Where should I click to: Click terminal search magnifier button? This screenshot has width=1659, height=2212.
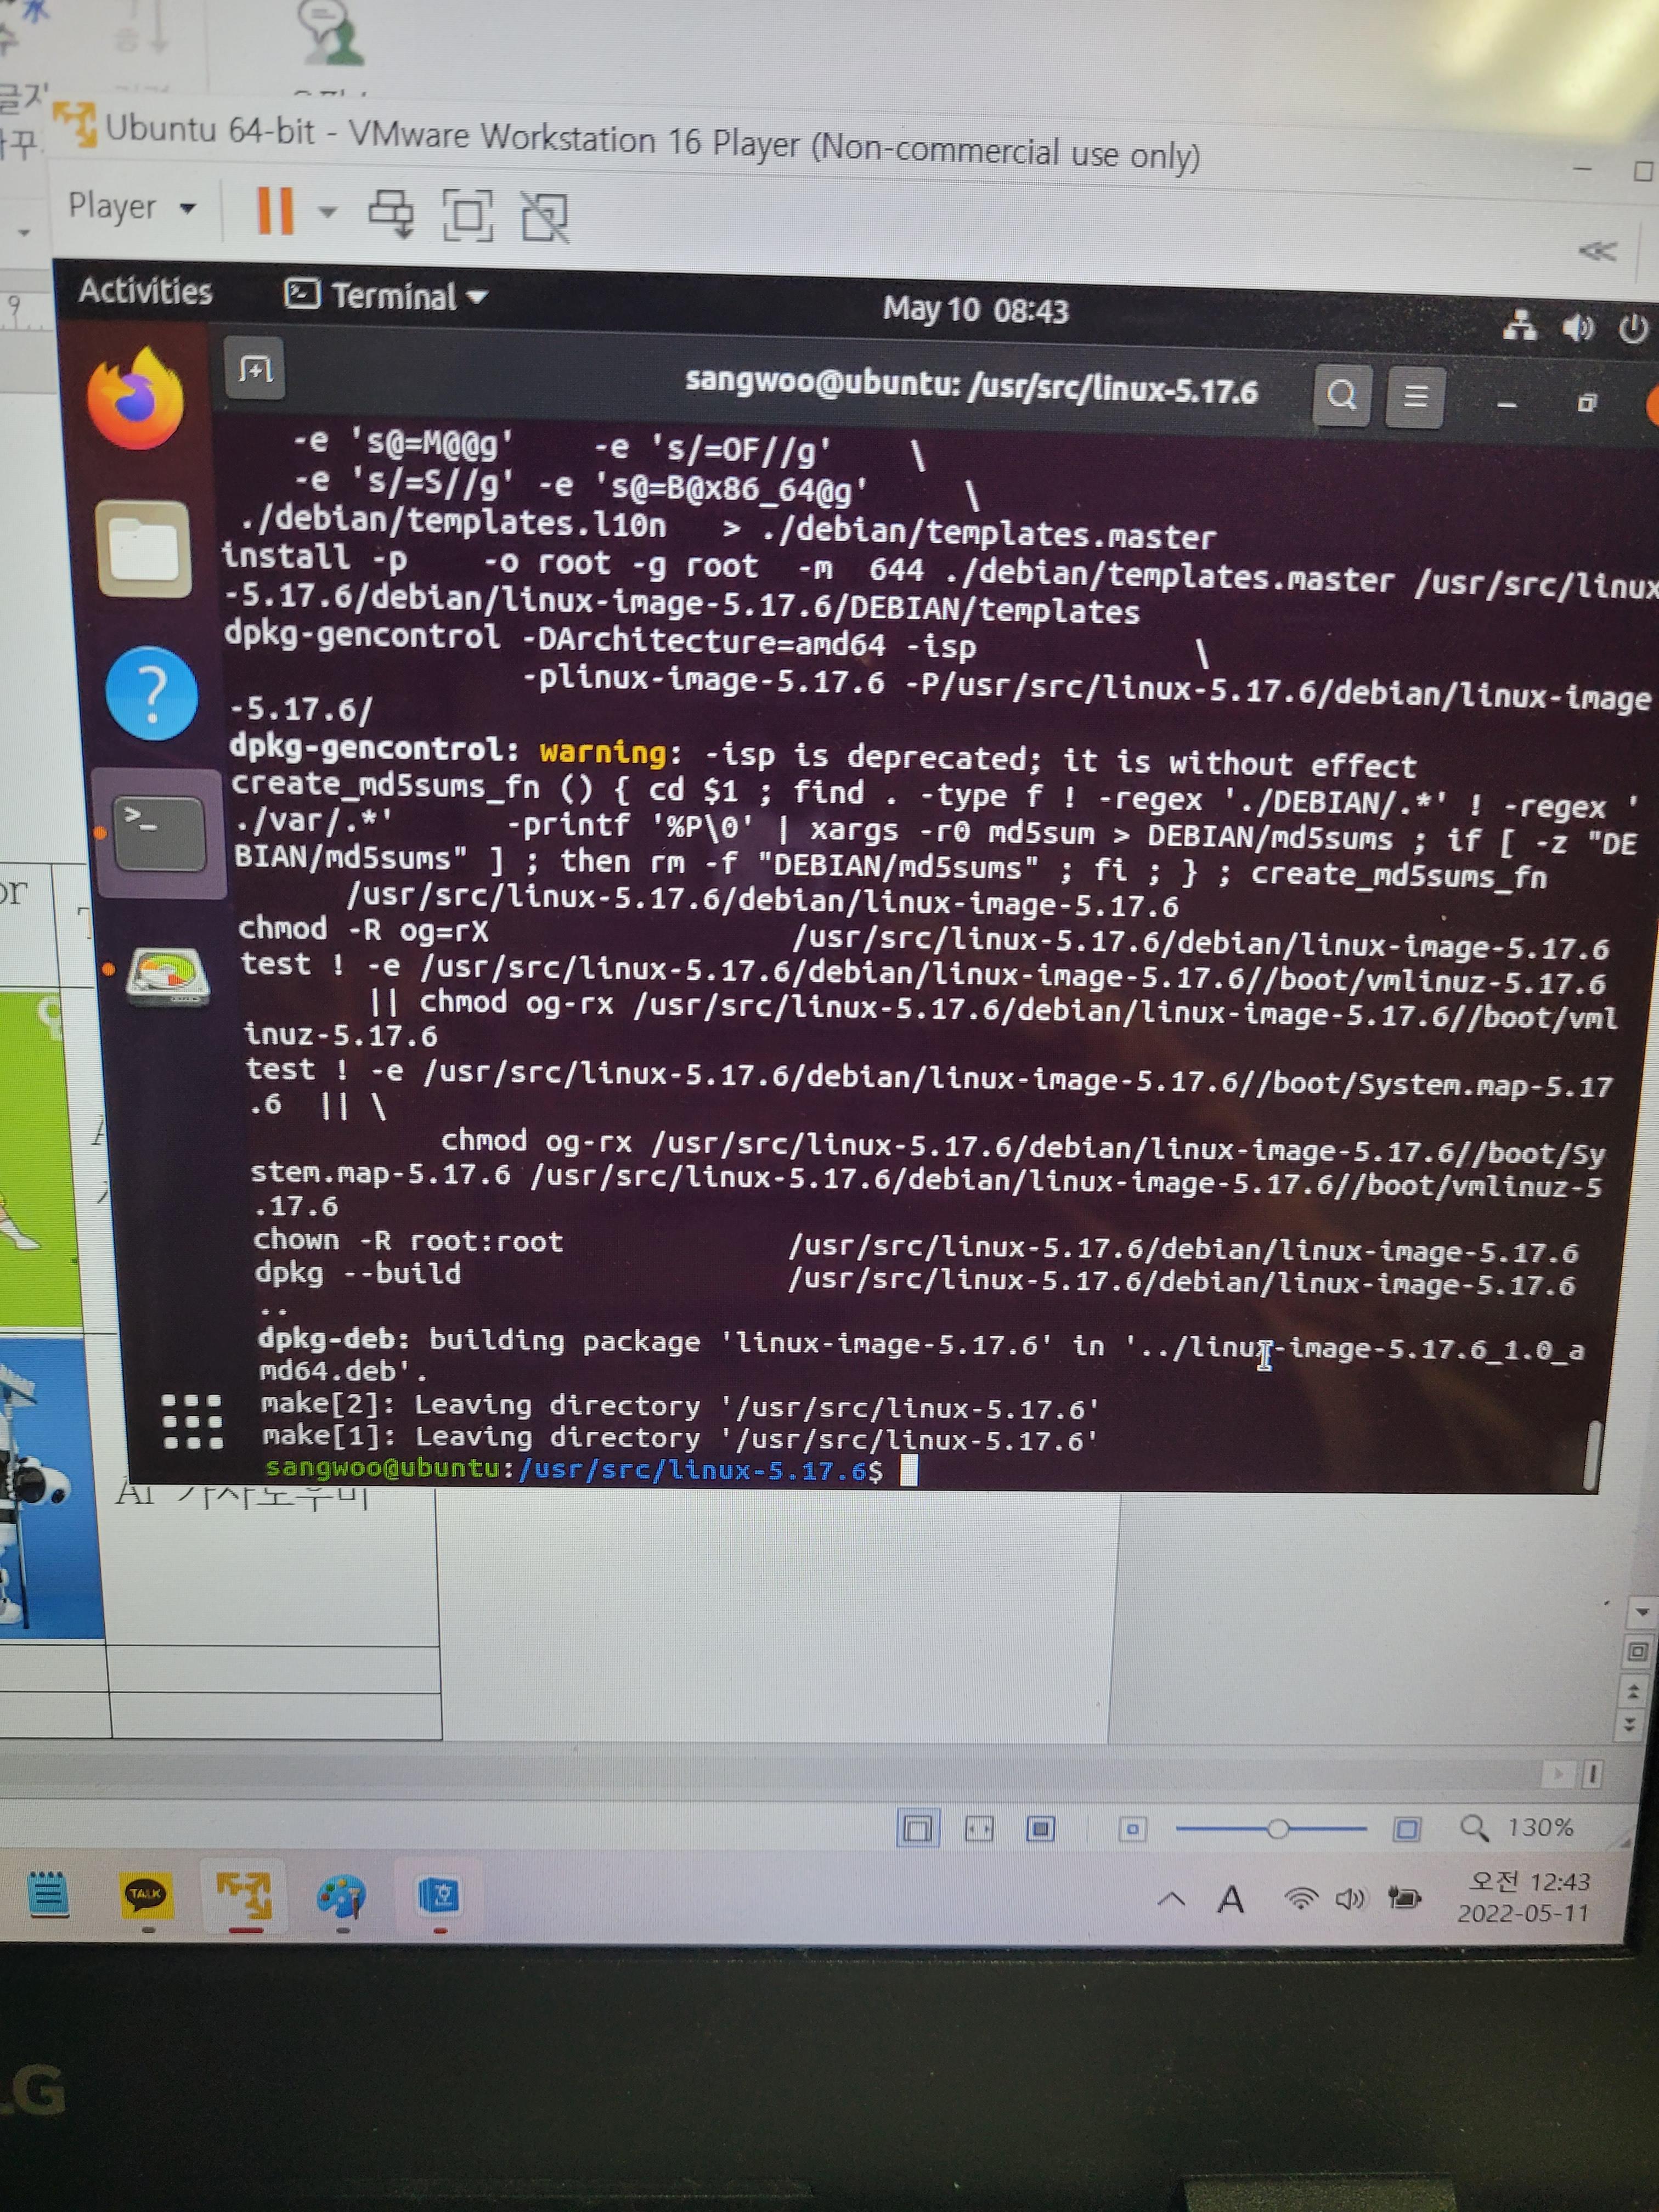pyautogui.click(x=1341, y=396)
